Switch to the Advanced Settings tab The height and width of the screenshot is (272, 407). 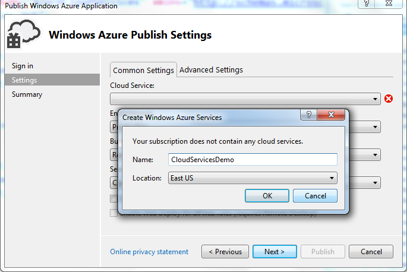point(211,70)
